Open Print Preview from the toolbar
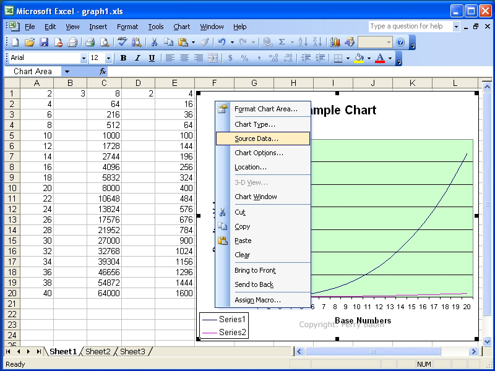495x371 pixels. (104, 42)
